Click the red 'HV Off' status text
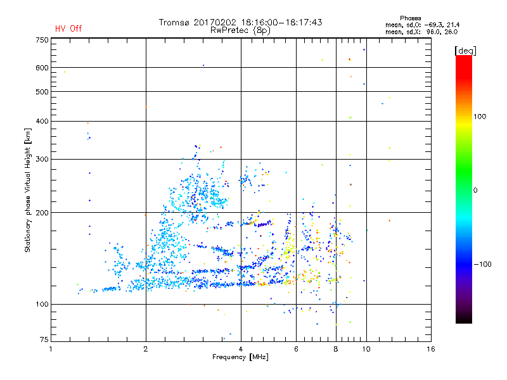The height and width of the screenshot is (380, 507). (68, 28)
